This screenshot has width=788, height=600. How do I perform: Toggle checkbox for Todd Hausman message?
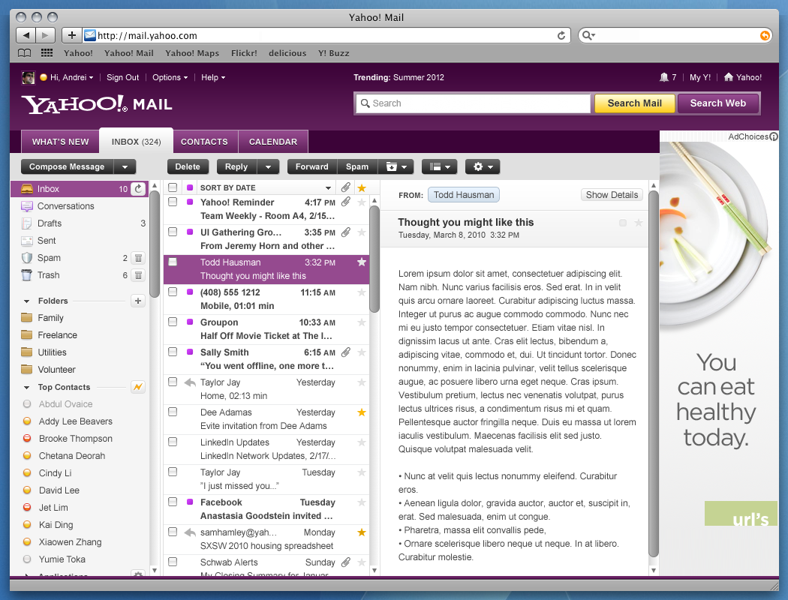coord(173,262)
